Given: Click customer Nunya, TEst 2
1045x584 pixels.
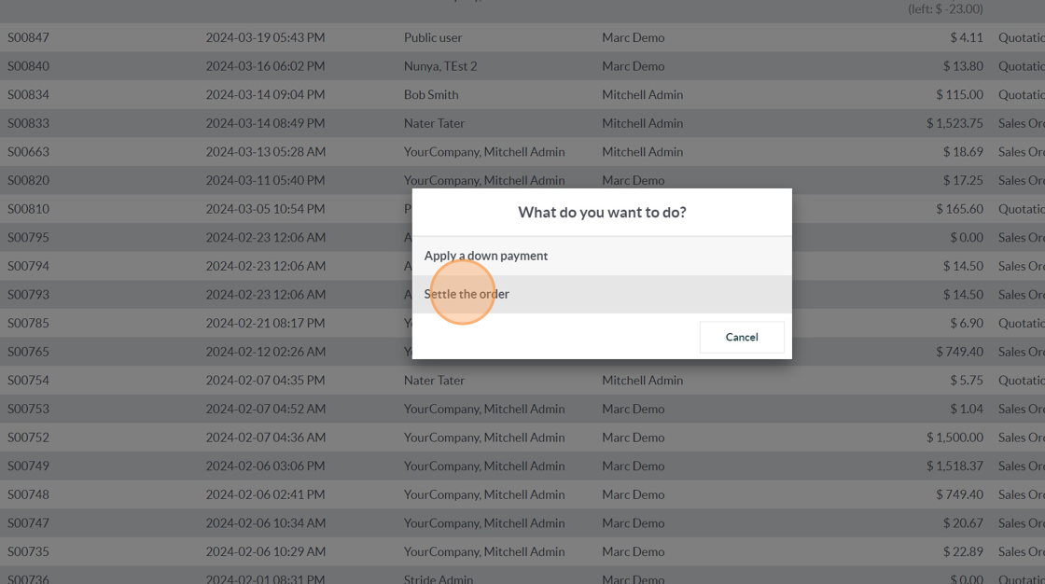Looking at the screenshot, I should pos(440,66).
